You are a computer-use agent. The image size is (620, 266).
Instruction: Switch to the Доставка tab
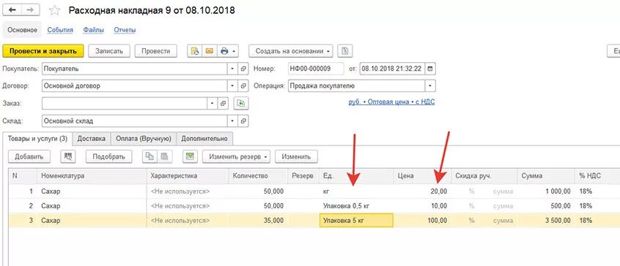[x=92, y=139]
